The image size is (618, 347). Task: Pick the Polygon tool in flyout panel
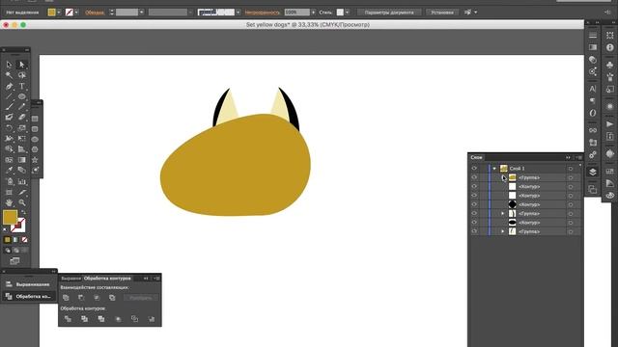(x=35, y=149)
